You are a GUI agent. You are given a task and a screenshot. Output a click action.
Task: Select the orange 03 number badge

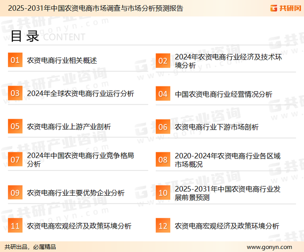pos(15,93)
